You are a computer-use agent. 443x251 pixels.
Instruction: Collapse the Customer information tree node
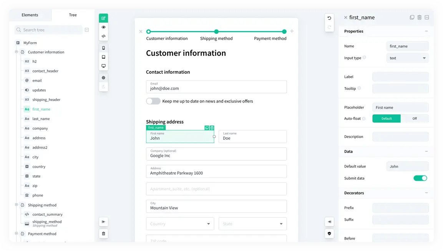16,52
